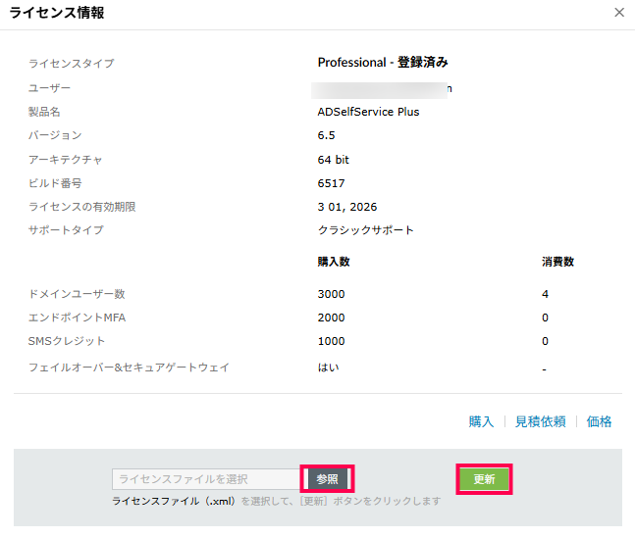Screen dimensions: 635x538
Task: Click the ライセンスファイルを選択 input field
Action: 206,479
